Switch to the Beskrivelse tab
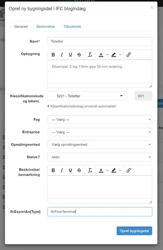 (45, 27)
